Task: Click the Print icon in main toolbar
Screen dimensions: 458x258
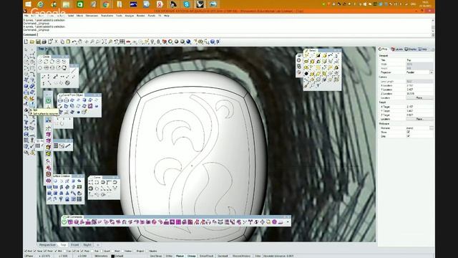Action: 44,42
